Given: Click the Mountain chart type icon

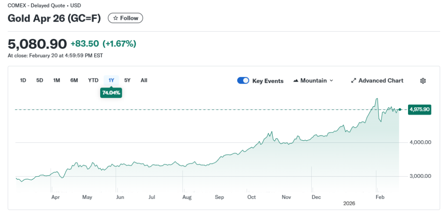Looking at the screenshot, I should point(296,81).
